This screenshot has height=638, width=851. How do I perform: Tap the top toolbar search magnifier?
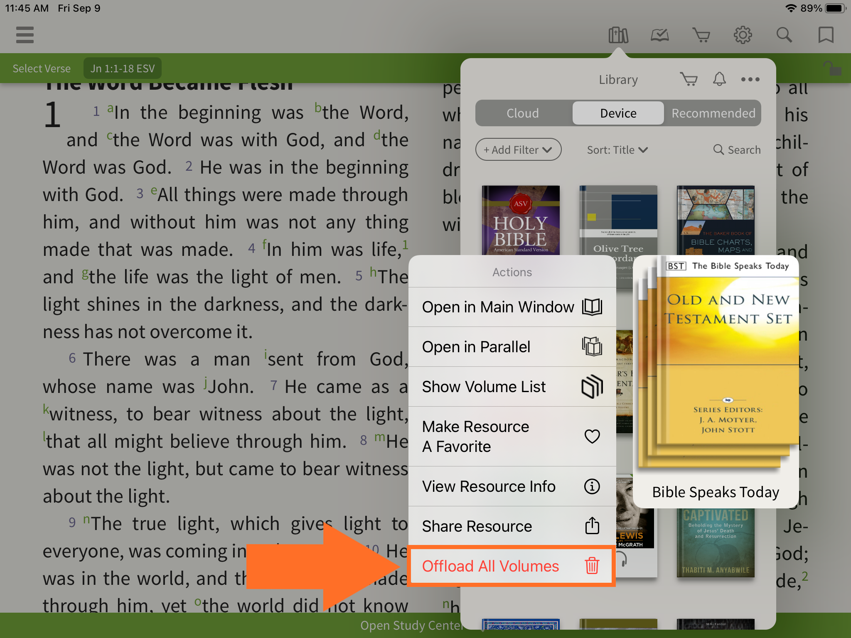785,35
